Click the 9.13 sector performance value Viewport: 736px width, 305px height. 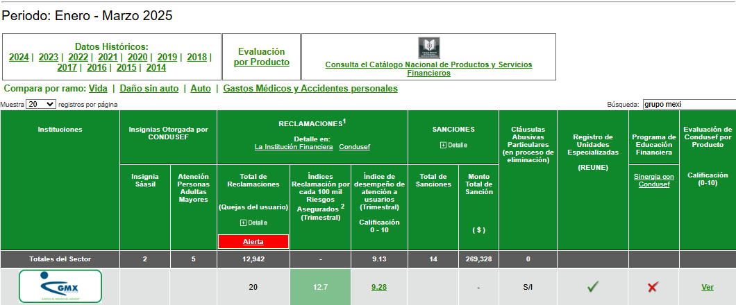tap(379, 259)
